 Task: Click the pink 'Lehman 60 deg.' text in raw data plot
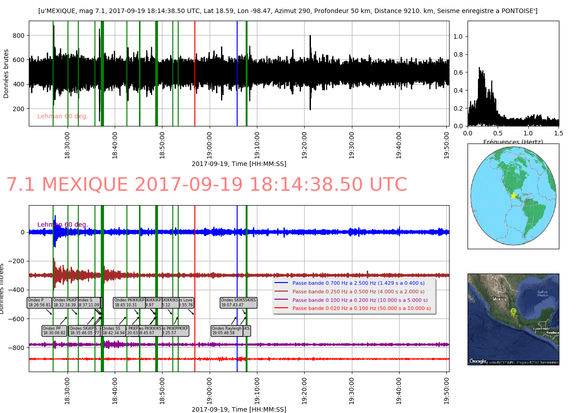pyautogui.click(x=63, y=117)
